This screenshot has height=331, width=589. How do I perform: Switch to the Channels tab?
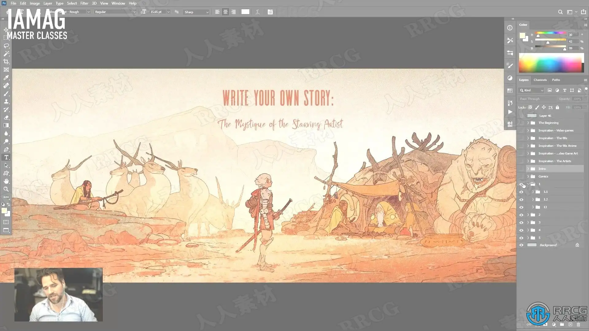(540, 80)
